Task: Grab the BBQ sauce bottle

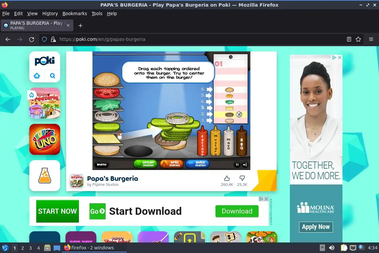Action: pos(241,141)
